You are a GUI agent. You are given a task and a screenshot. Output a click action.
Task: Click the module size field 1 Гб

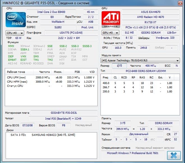point(119,66)
